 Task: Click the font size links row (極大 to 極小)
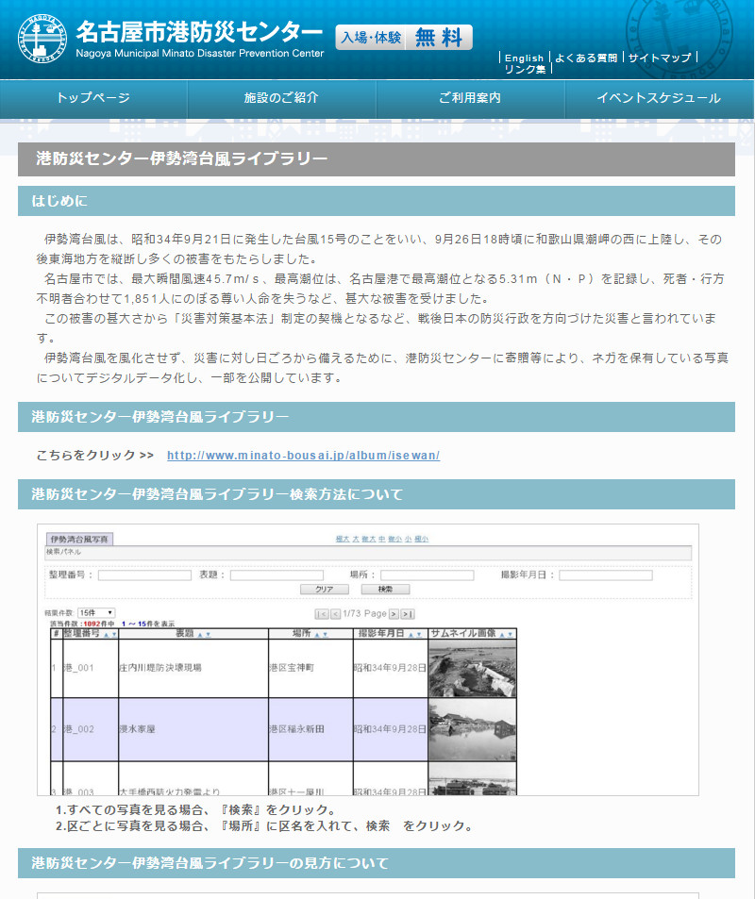click(382, 539)
